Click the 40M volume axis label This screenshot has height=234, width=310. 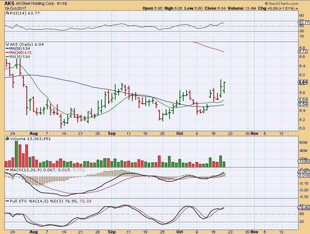coord(303,150)
